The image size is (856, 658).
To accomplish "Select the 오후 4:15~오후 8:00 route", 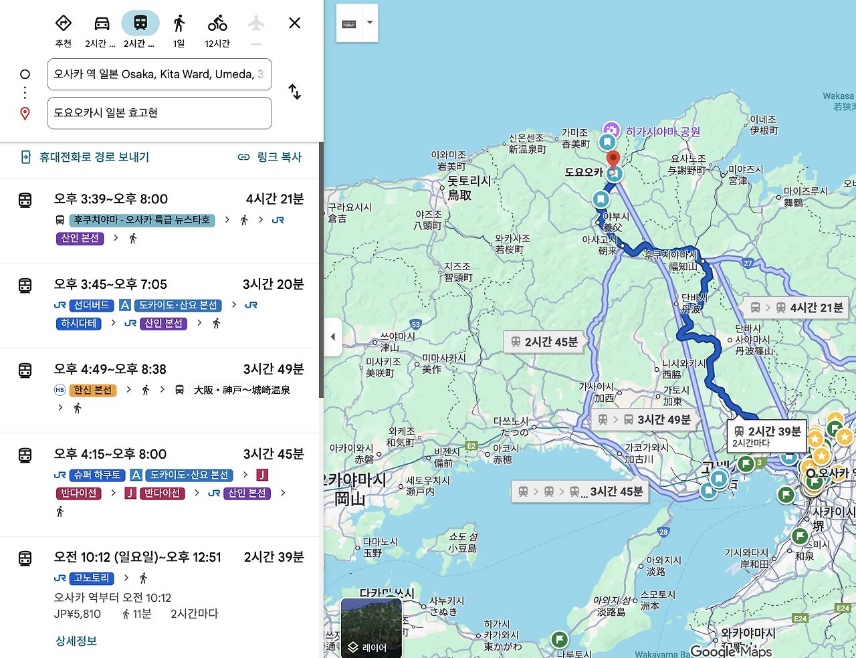I will (x=160, y=485).
